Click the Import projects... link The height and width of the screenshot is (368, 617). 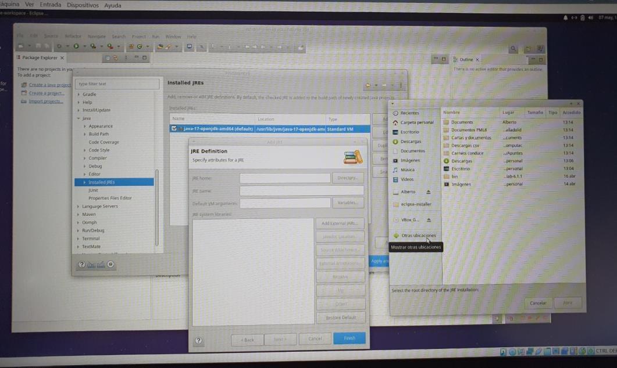(x=45, y=102)
